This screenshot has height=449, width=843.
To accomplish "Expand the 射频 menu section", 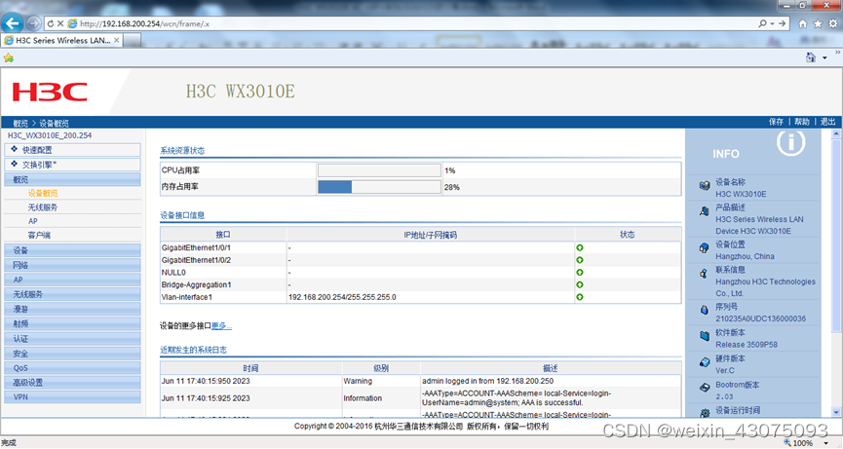I will click(72, 324).
